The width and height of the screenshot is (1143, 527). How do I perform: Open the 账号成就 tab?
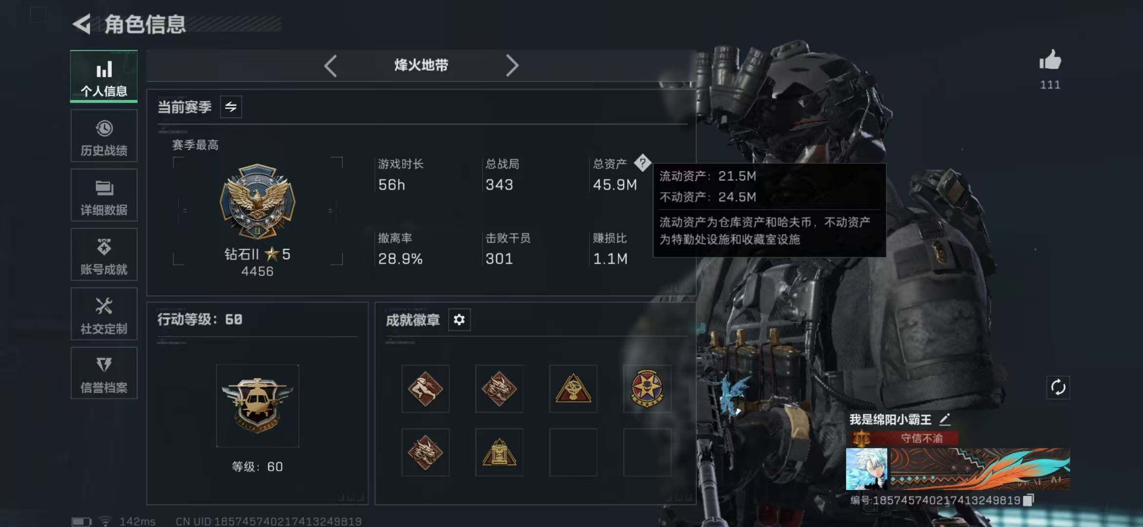tap(104, 254)
